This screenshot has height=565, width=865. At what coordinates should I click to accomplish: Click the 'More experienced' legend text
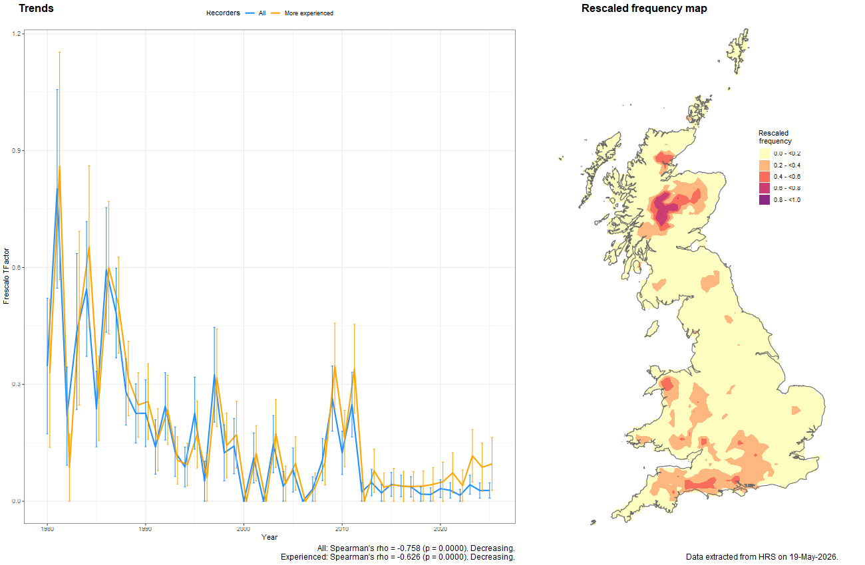coord(309,13)
